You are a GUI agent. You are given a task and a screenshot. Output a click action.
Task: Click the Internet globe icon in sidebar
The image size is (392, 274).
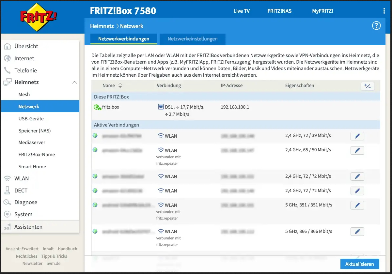(x=7, y=58)
